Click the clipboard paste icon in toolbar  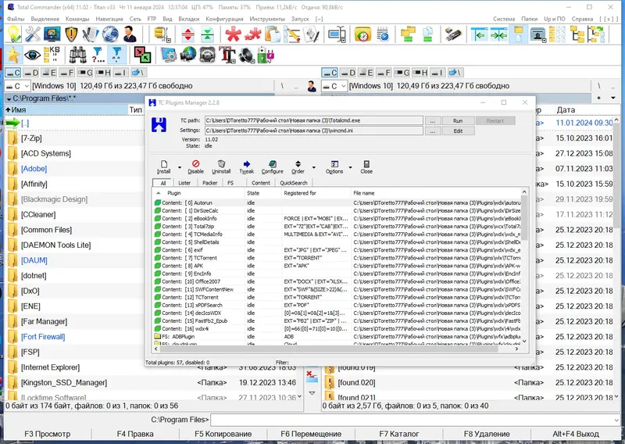click(x=273, y=34)
